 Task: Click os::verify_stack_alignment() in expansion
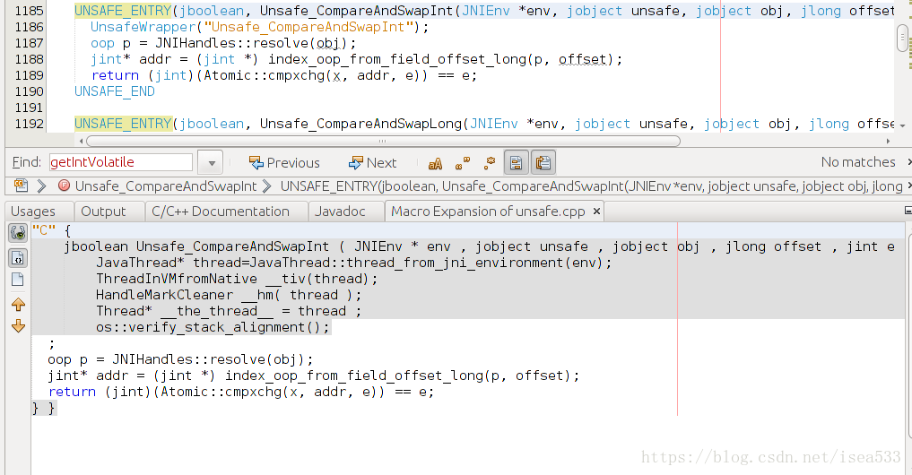(213, 327)
